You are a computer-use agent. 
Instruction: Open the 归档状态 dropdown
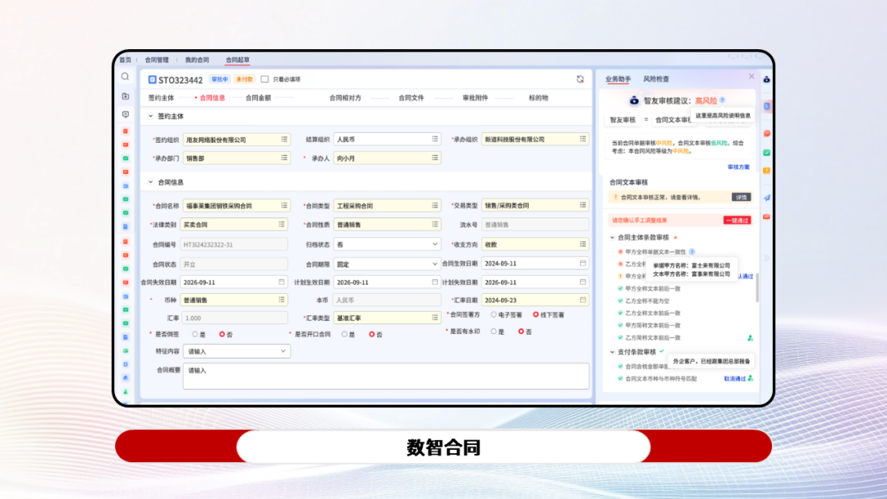pos(387,244)
